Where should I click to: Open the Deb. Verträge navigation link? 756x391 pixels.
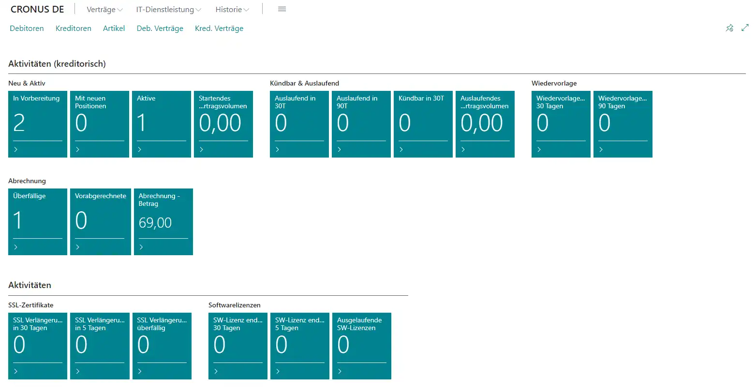pos(160,29)
